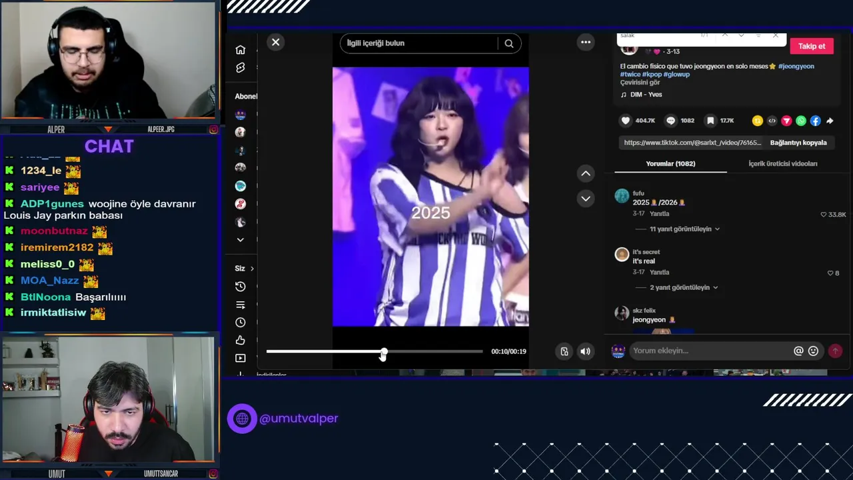Open the emoji picker in comment box
This screenshot has height=480, width=853.
click(x=813, y=351)
